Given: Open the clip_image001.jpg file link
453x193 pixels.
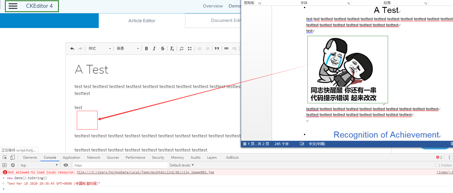Looking at the screenshot, I should 145,172.
